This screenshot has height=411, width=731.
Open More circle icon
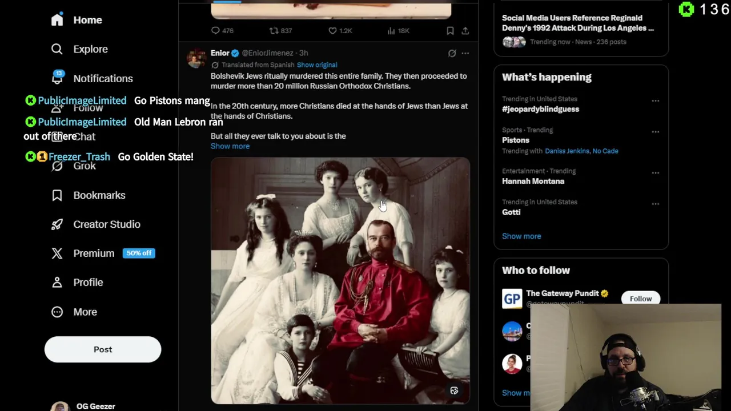pyautogui.click(x=57, y=312)
